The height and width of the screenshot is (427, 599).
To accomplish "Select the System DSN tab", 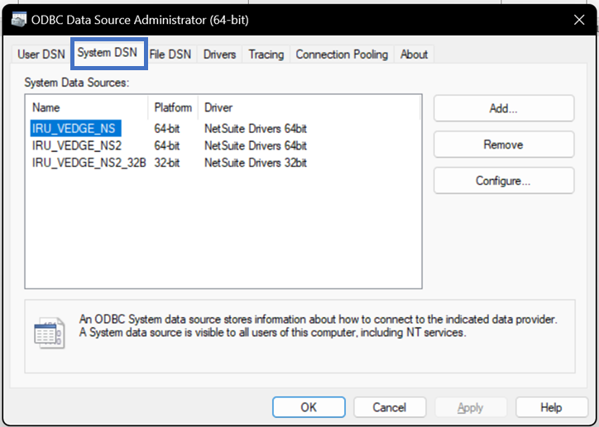I will click(108, 53).
